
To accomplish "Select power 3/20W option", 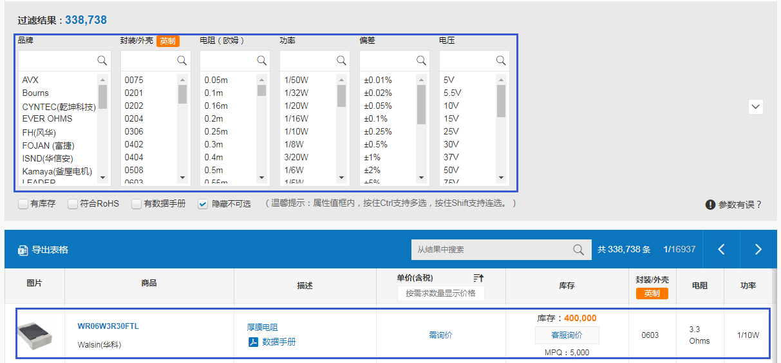I will pos(296,157).
